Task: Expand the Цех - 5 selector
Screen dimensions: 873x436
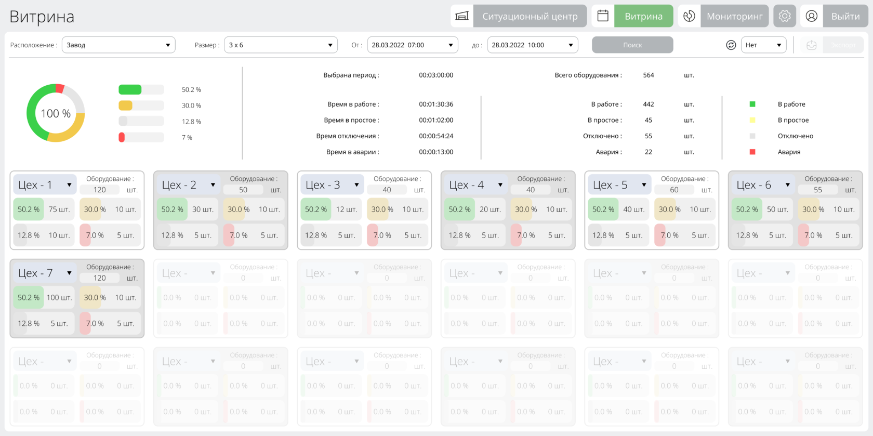Action: pos(619,185)
